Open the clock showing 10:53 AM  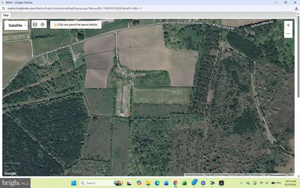click(290, 183)
